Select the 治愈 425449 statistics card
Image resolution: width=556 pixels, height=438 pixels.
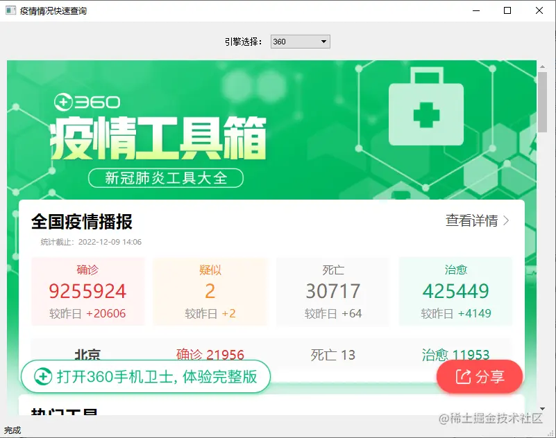(x=455, y=291)
